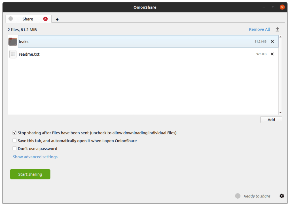The width and height of the screenshot is (290, 206).
Task: Check Don't use a password
Action: [x=14, y=148]
